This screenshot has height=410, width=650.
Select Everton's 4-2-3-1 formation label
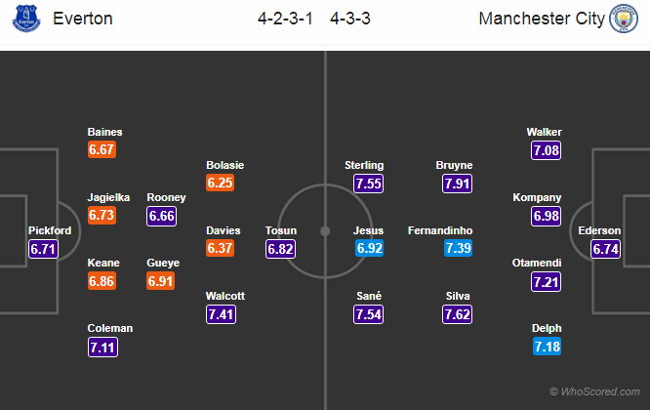pos(286,20)
